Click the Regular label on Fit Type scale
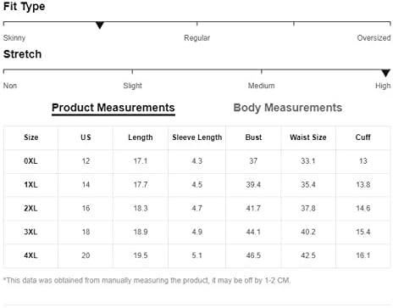Screen dimensions: 393x308 (x=196, y=38)
